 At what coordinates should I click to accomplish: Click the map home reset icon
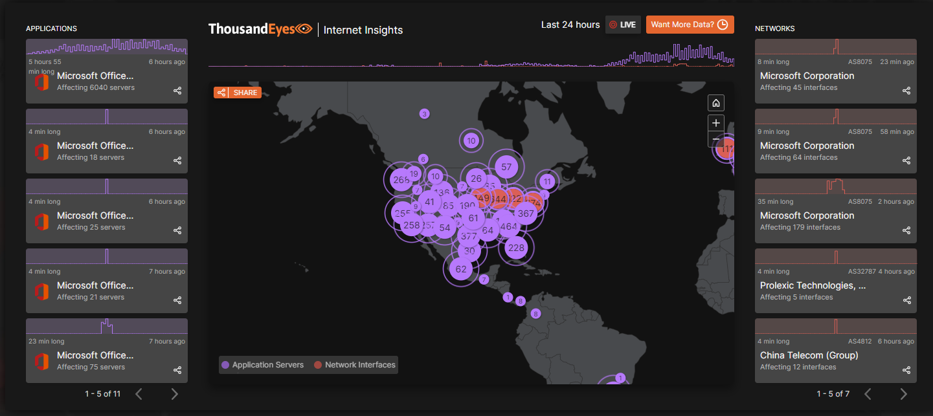(x=716, y=103)
